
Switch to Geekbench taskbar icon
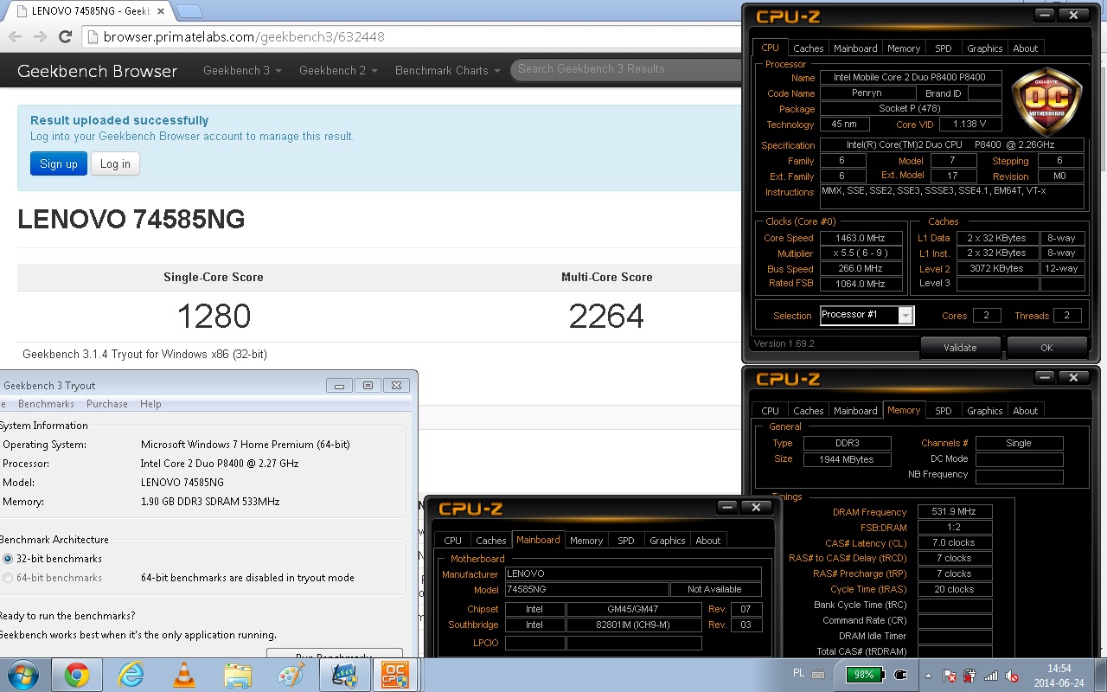click(344, 675)
